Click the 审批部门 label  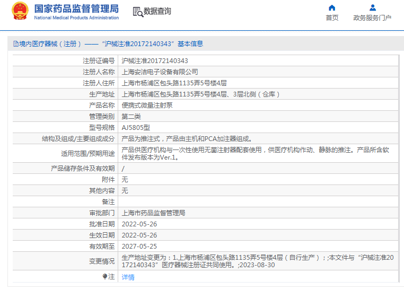tap(102, 213)
